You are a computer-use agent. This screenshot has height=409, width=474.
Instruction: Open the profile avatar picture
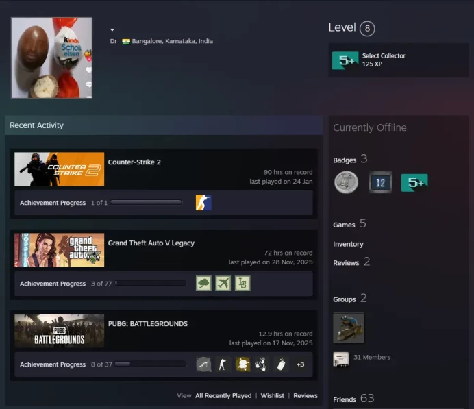coord(51,58)
